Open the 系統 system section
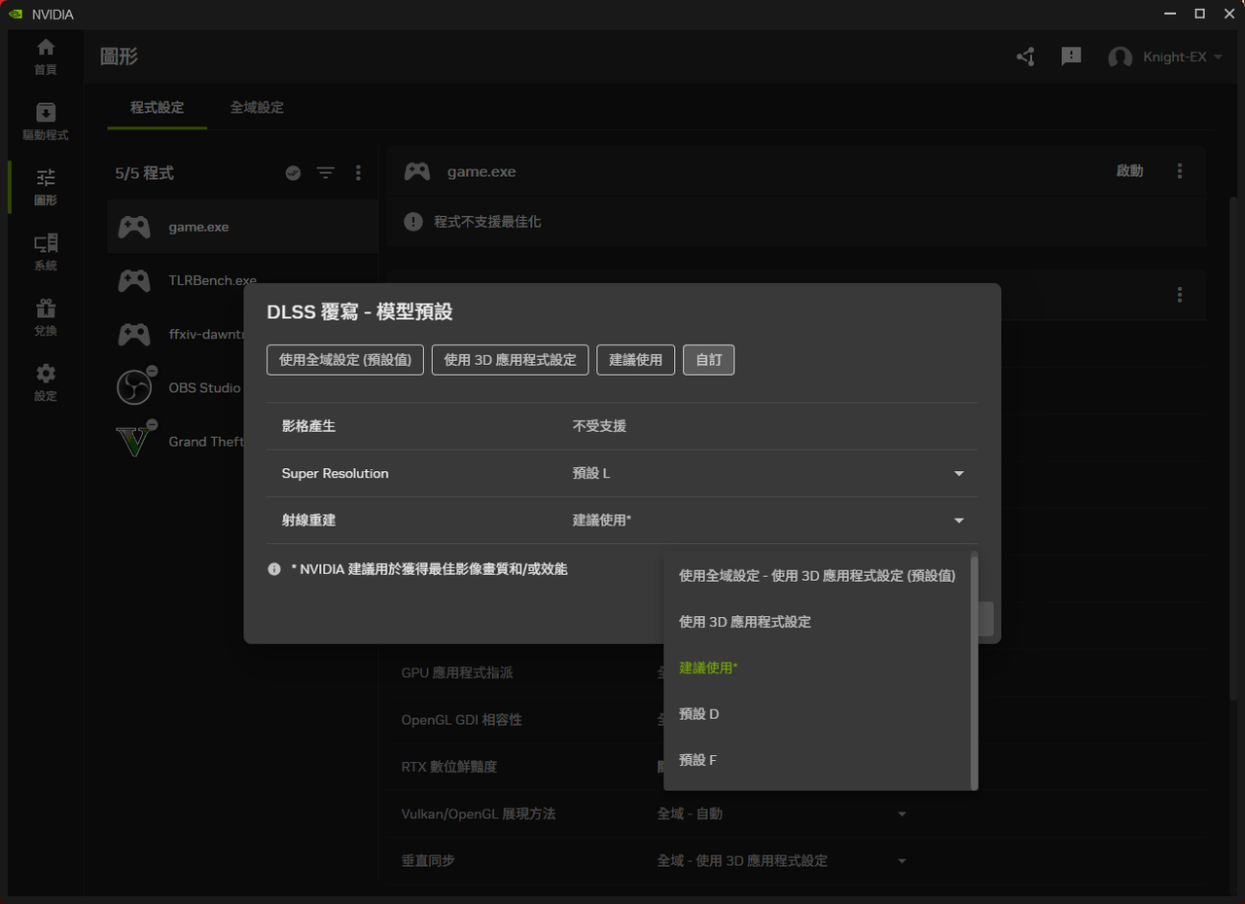The image size is (1245, 904). coord(45,252)
